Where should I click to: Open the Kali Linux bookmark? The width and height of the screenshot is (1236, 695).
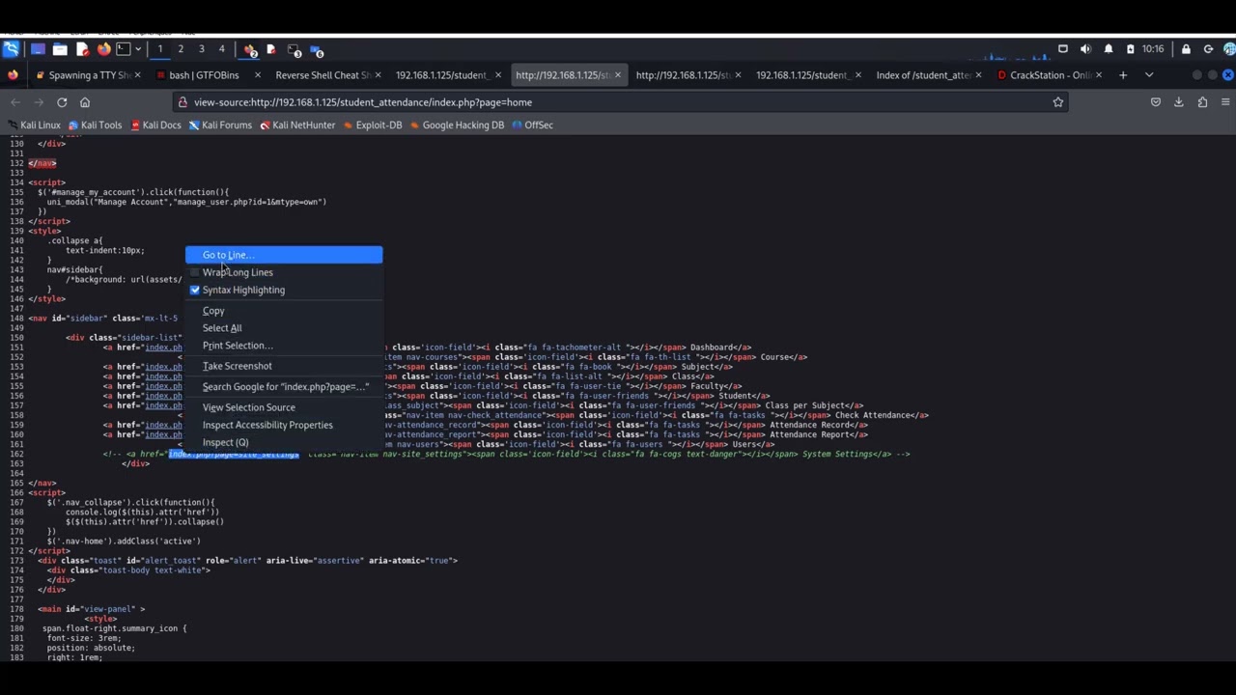33,125
